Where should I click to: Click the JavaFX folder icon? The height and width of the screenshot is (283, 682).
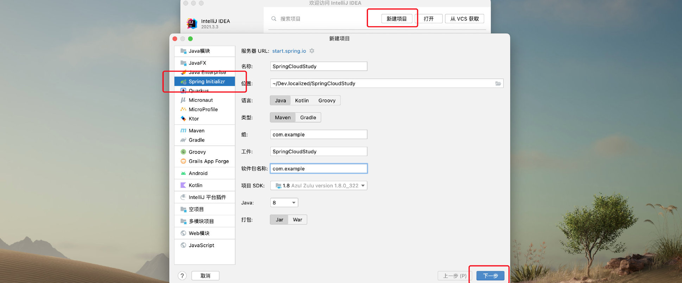click(183, 63)
